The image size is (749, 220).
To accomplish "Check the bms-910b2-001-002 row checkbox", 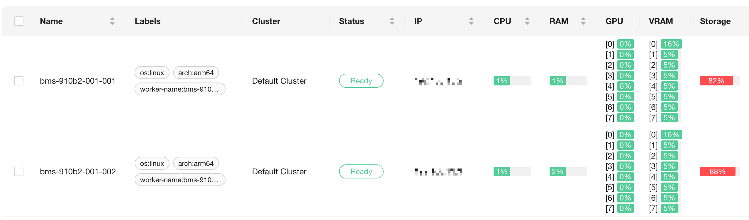I will (19, 171).
